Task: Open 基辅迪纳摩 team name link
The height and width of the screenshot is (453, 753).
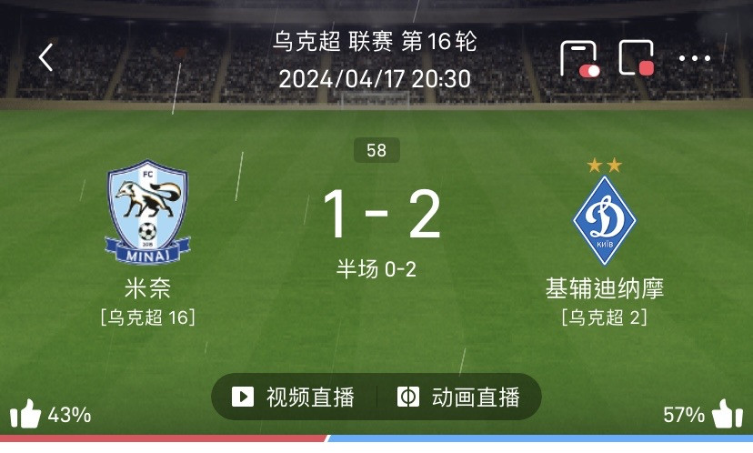Action: (x=605, y=288)
